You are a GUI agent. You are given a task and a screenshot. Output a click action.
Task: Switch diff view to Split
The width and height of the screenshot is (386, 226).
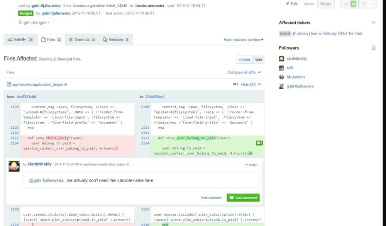(x=259, y=59)
